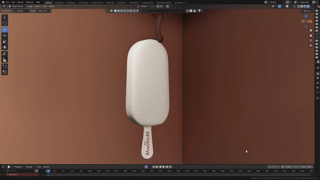Click the Blender logo menu
The width and height of the screenshot is (320, 180).
(3, 2)
